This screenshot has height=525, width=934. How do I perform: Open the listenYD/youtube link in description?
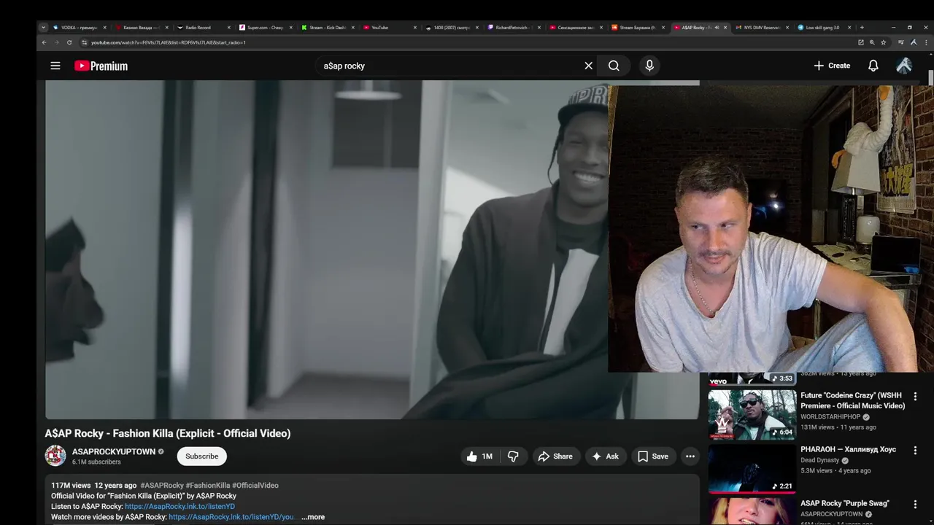point(231,517)
